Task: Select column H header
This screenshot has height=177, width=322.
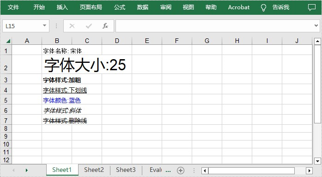Action: pyautogui.click(x=237, y=41)
